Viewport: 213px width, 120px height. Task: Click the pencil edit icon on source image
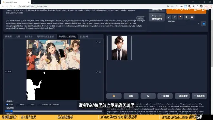tap(97, 42)
